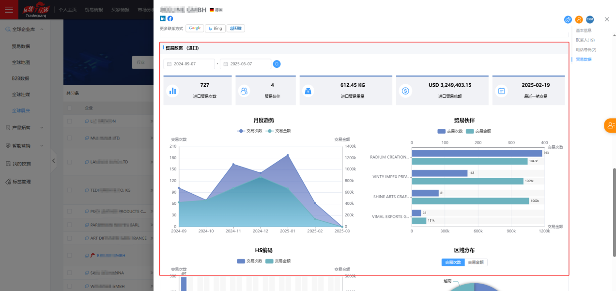Select 交易金额 option under 区域分布
This screenshot has height=291, width=616.
pos(476,262)
